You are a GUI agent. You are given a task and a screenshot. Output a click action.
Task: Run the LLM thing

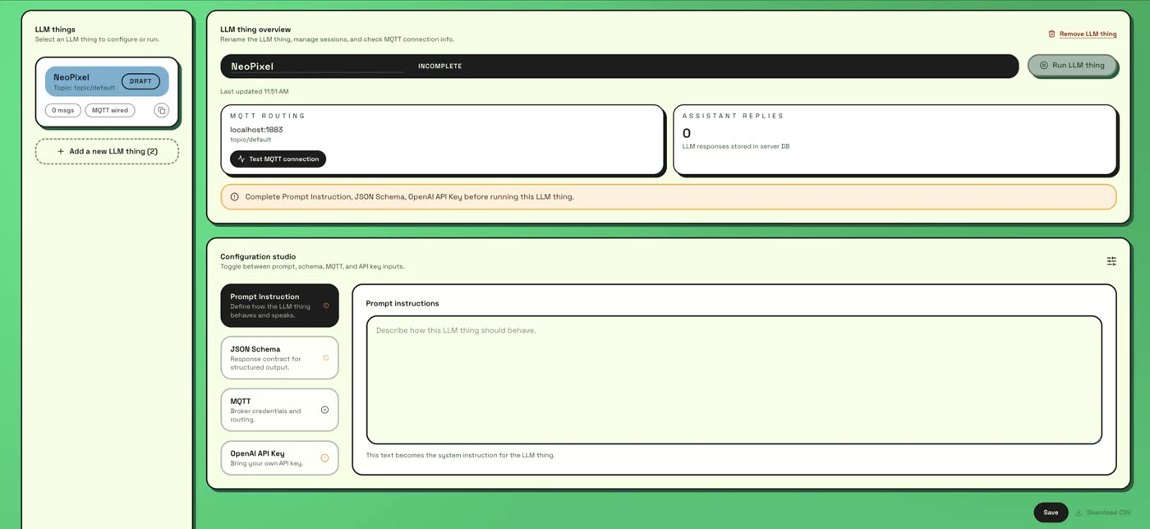pyautogui.click(x=1072, y=66)
